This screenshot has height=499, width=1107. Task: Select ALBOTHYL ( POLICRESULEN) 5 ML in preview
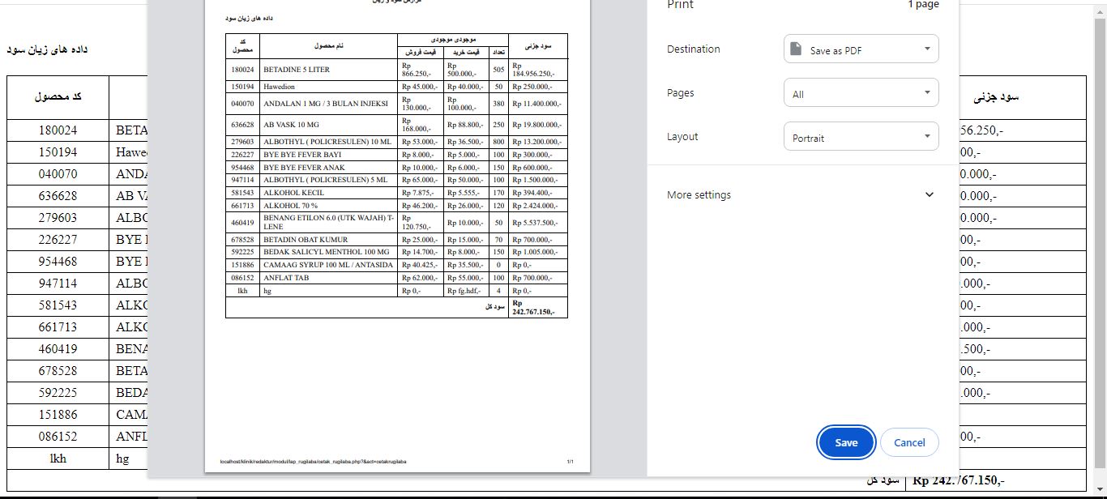[x=325, y=180]
